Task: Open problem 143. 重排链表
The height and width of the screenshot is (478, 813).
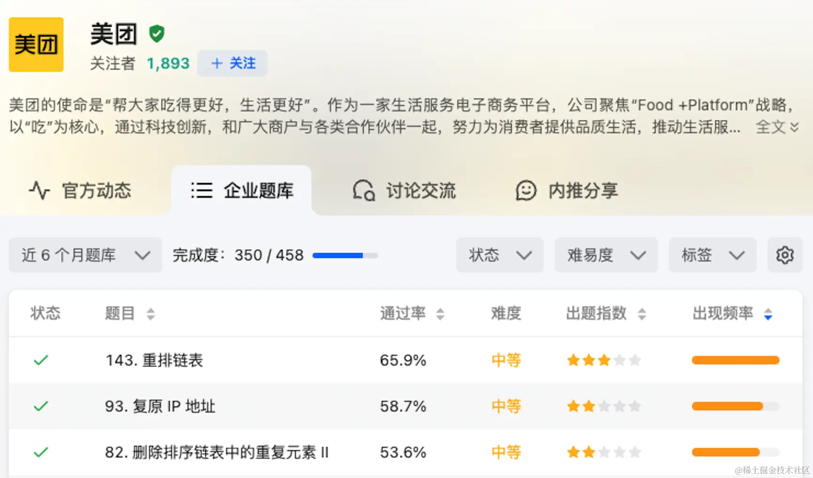Action: tap(154, 360)
